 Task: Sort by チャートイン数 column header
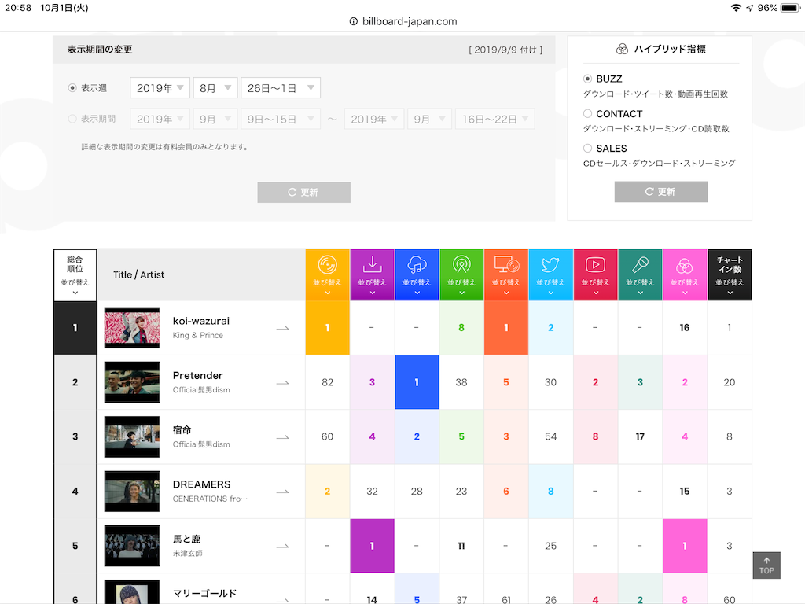pyautogui.click(x=730, y=274)
